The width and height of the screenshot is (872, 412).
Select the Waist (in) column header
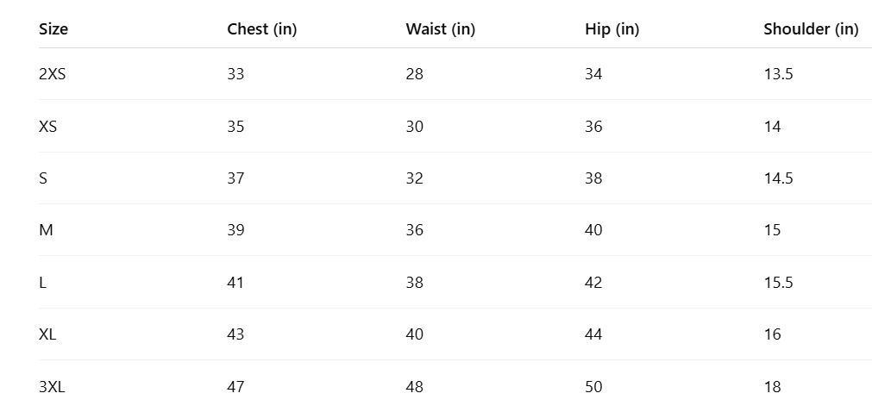[x=440, y=29]
